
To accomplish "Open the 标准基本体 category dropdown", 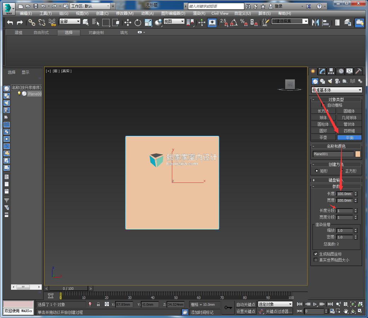I will click(x=337, y=90).
